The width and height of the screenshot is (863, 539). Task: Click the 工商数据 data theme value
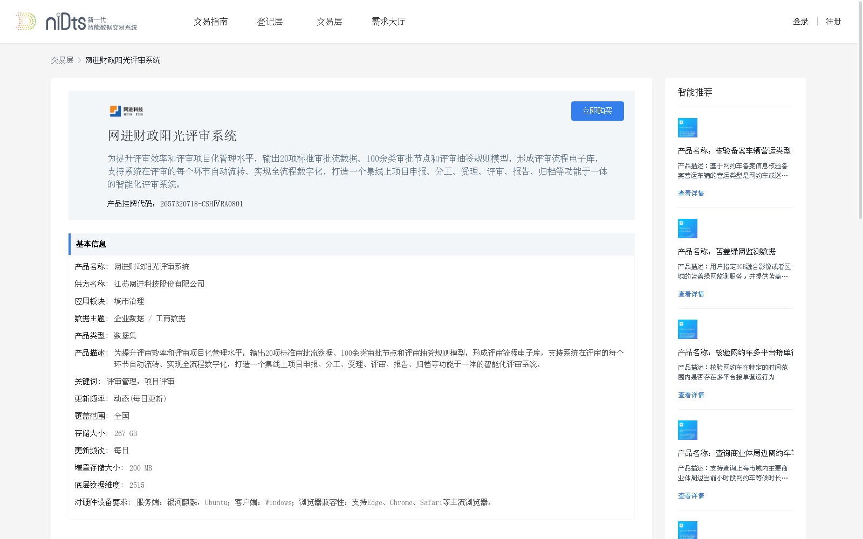pyautogui.click(x=170, y=319)
